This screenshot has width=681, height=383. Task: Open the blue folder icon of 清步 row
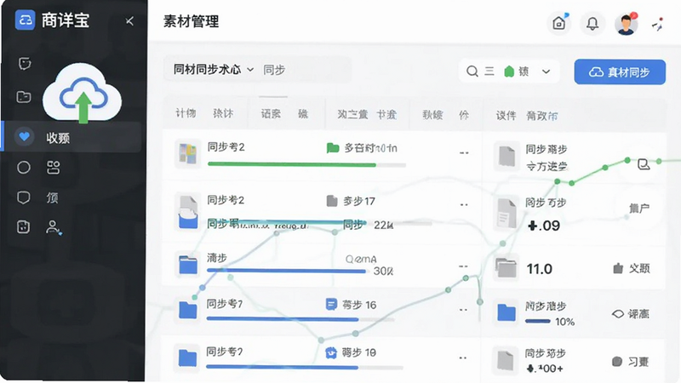tap(188, 265)
